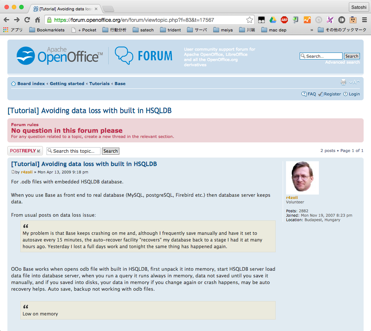
Task: Open the post title link
Action: click(84, 164)
